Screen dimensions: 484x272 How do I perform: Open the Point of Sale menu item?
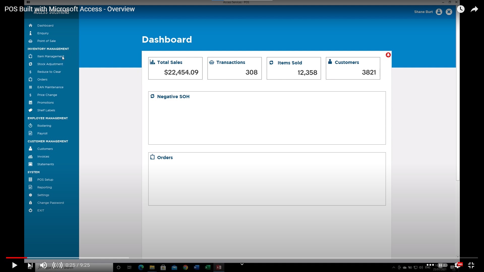coord(46,41)
